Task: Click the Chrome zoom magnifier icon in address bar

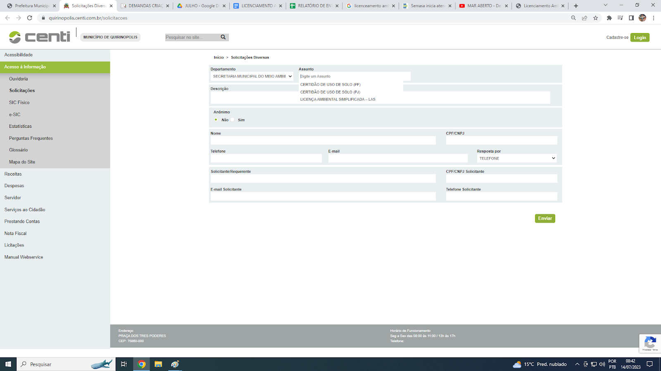Action: 573,18
